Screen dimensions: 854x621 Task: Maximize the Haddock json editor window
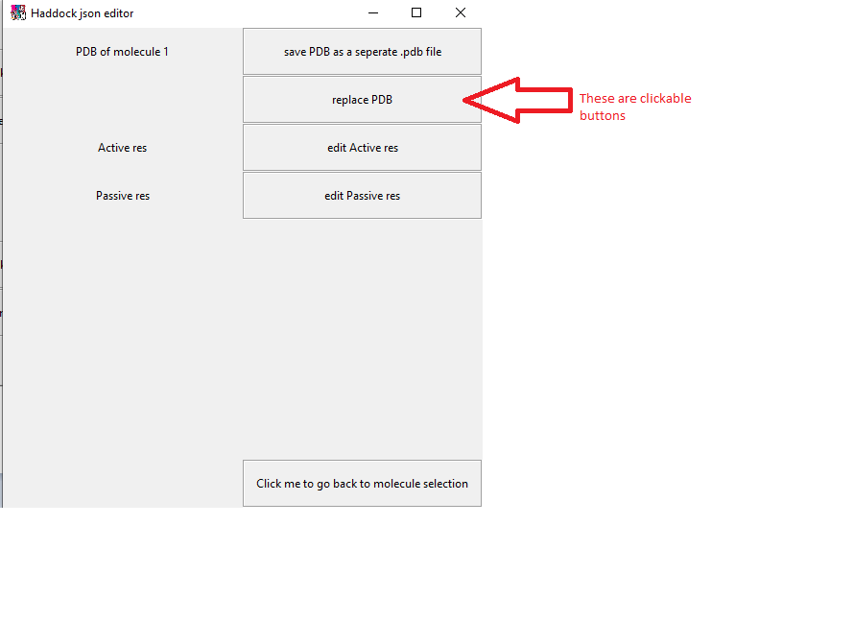tap(416, 12)
